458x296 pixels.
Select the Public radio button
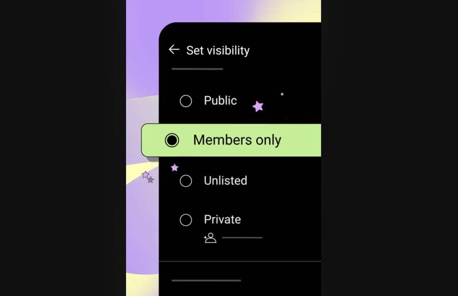click(186, 101)
